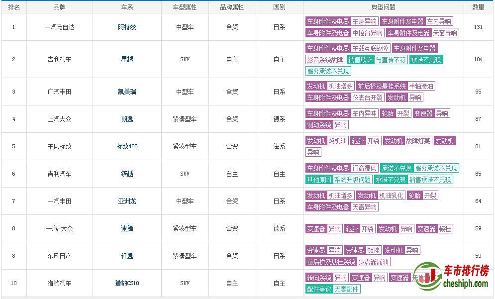Select the 机油乳化 issue tag
The image size is (495, 299).
[x=392, y=196]
